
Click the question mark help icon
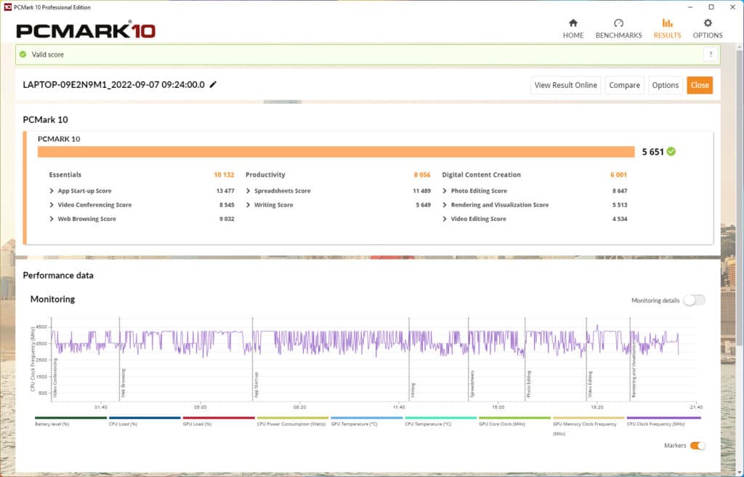[711, 55]
